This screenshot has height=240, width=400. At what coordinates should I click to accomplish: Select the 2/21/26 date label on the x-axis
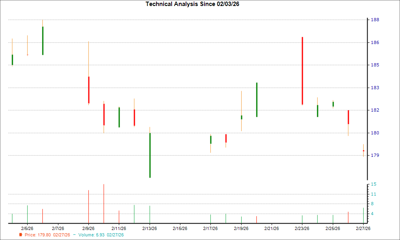271,228
